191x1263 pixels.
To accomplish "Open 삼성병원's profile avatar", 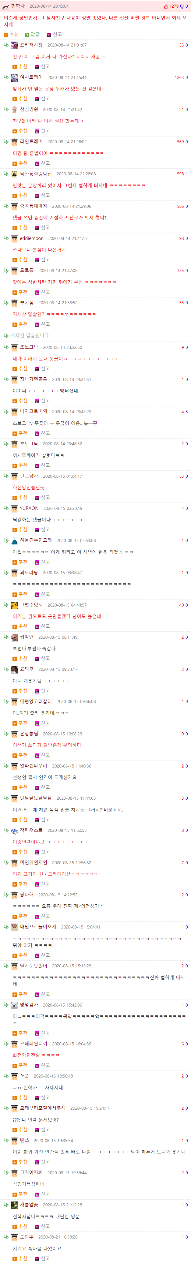I will (14, 110).
